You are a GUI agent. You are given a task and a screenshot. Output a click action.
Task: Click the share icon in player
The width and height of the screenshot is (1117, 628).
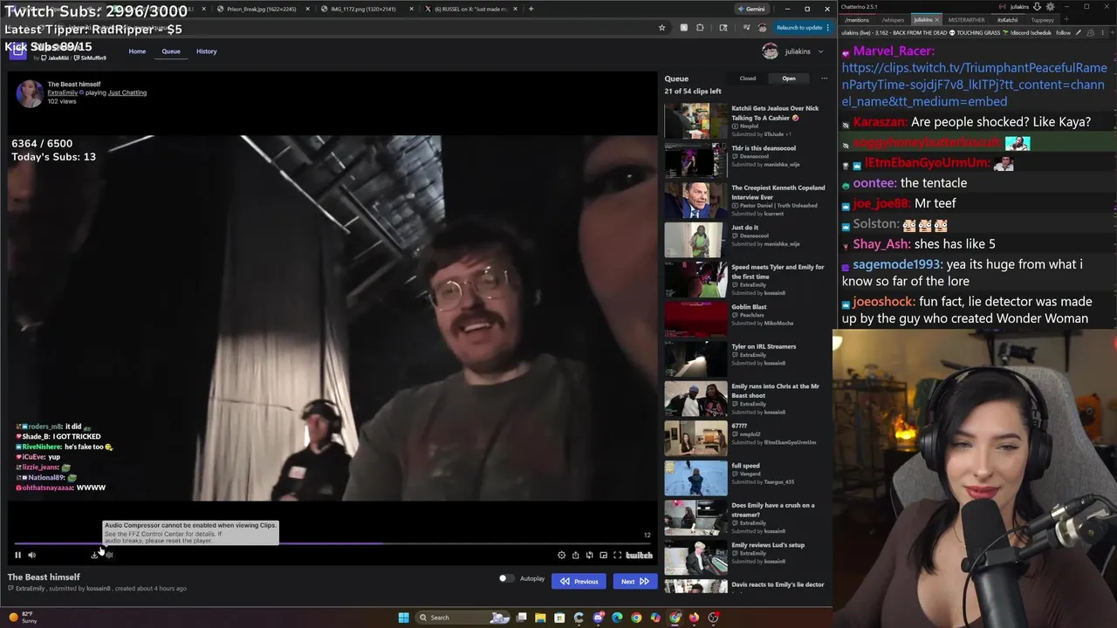click(x=575, y=555)
